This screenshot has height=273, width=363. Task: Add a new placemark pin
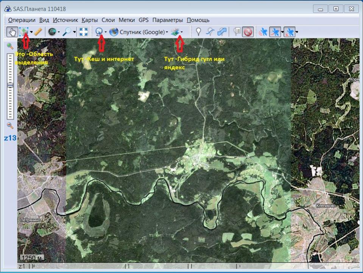point(198,32)
